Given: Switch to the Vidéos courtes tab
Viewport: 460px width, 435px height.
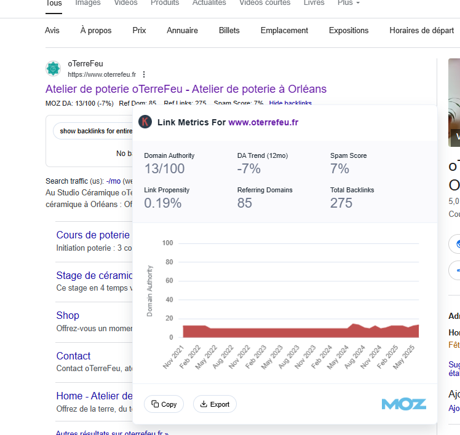Looking at the screenshot, I should tap(264, 3).
